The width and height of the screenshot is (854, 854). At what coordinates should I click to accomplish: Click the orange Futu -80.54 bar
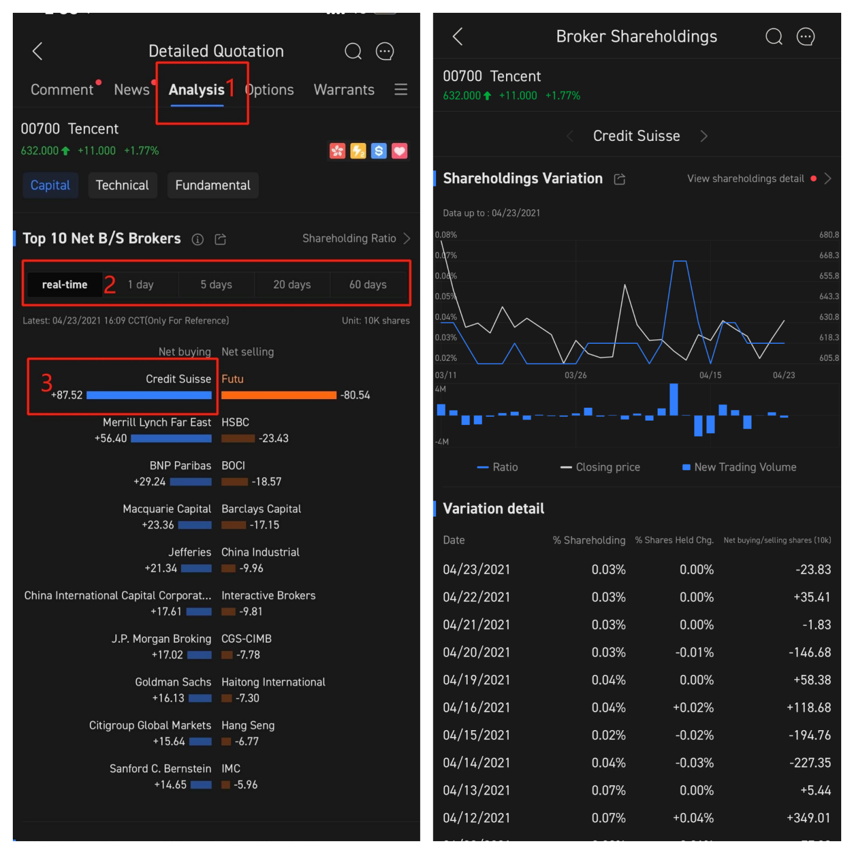pyautogui.click(x=279, y=395)
